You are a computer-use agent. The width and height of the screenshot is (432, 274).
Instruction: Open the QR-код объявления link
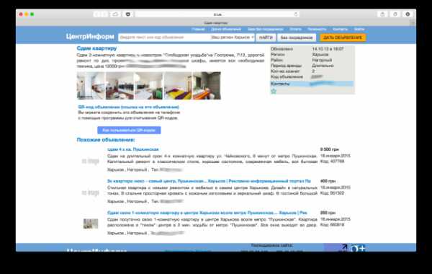129,107
